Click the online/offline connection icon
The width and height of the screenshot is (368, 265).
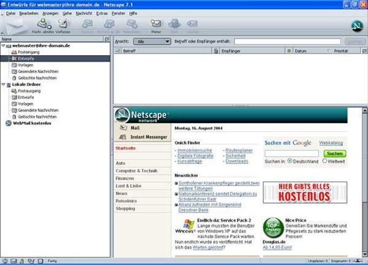coord(358,261)
